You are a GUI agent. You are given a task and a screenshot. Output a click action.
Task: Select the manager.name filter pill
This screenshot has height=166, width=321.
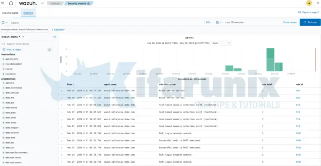point(25,29)
